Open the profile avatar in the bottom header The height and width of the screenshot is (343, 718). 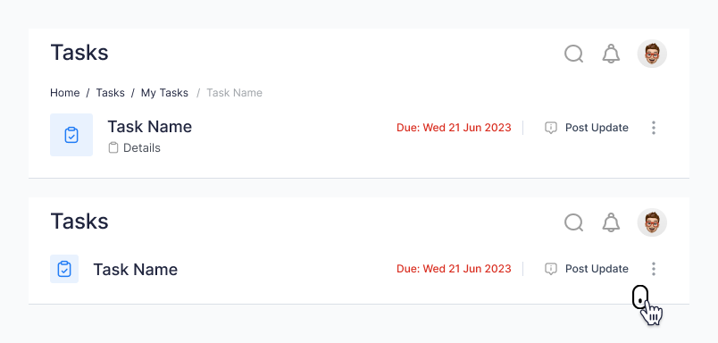[652, 222]
